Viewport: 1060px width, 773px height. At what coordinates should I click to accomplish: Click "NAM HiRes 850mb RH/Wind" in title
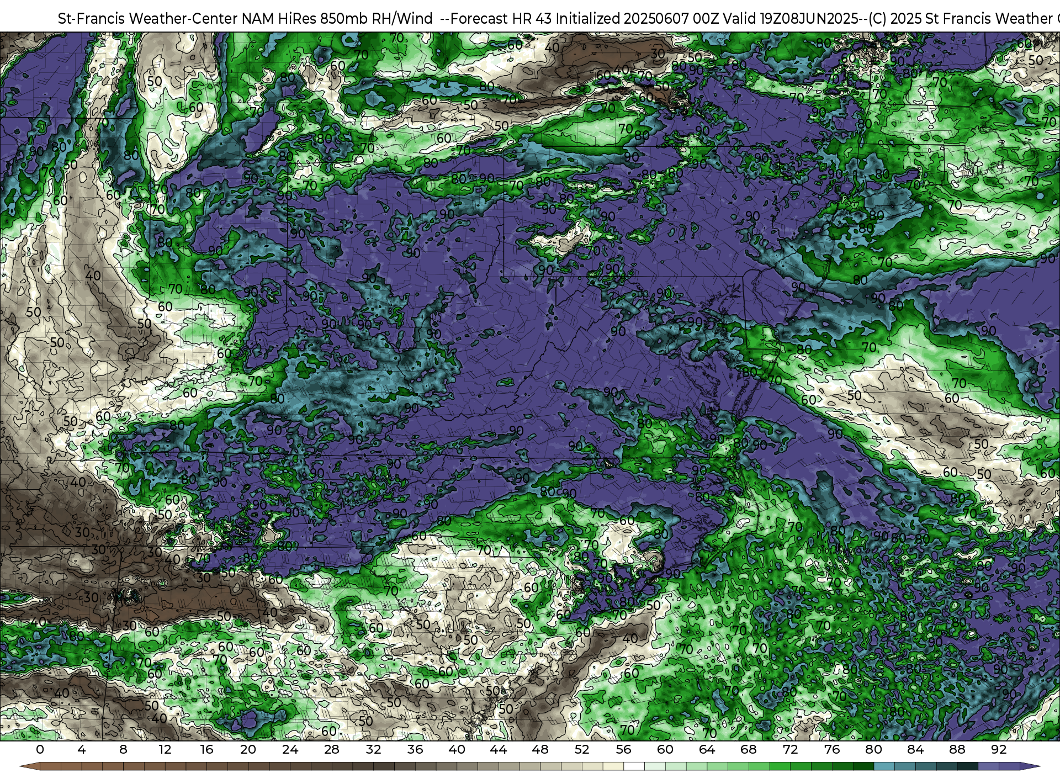pyautogui.click(x=337, y=19)
